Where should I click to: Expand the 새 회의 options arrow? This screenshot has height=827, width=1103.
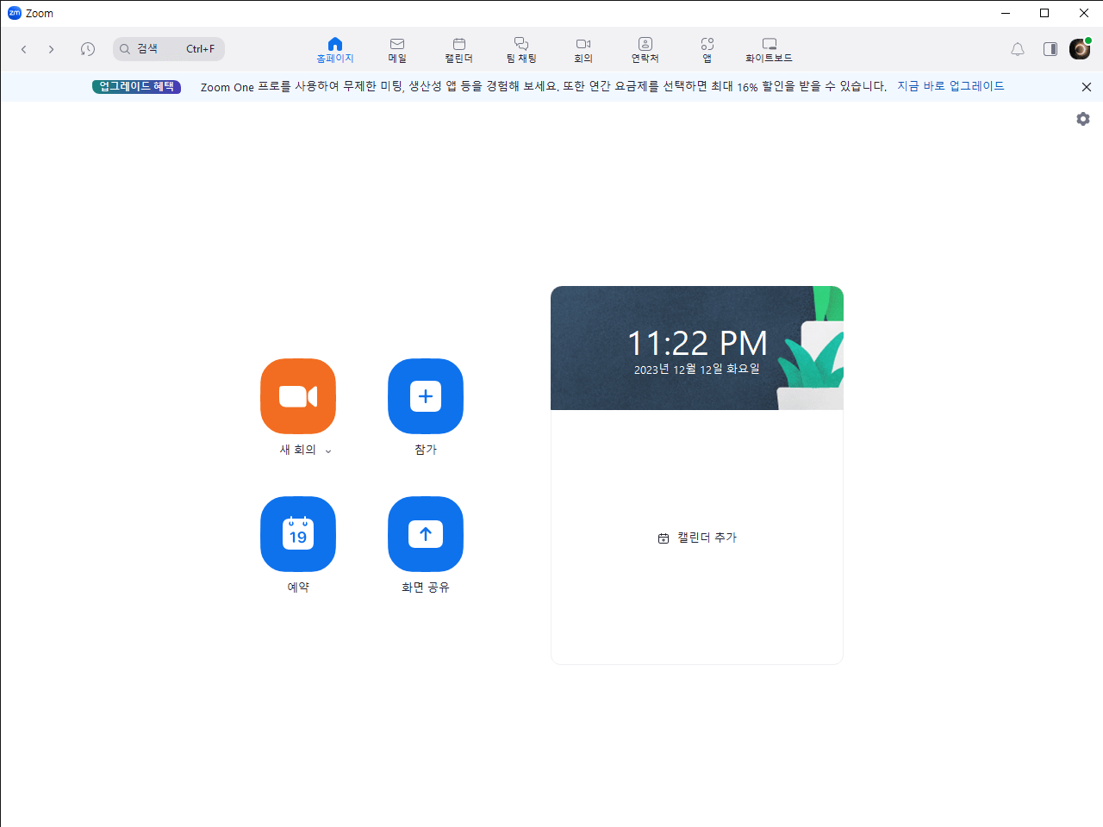[x=328, y=451]
